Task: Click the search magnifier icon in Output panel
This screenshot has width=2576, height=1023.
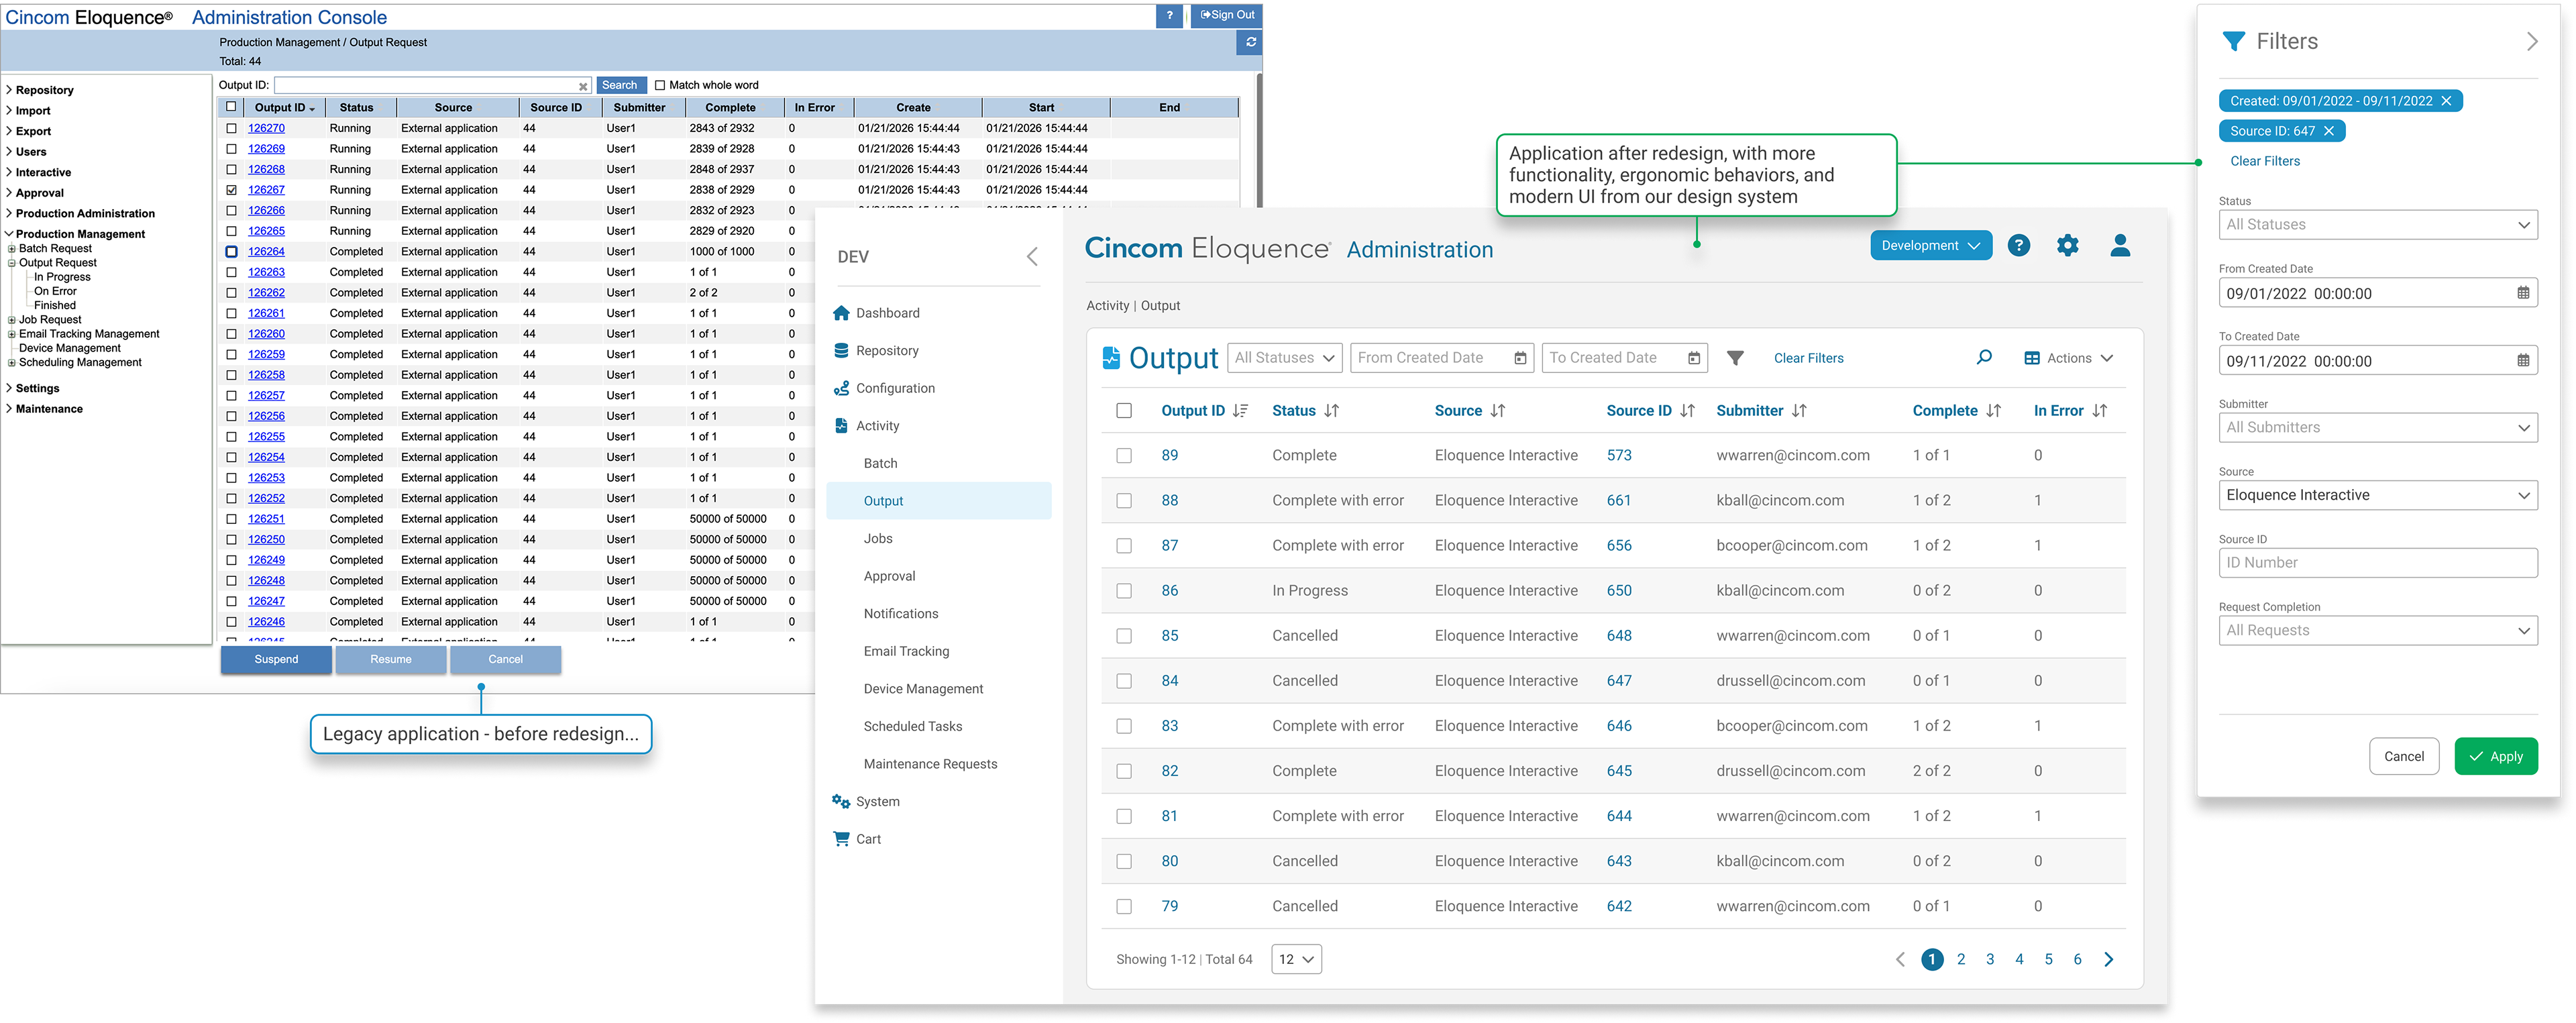Action: pyautogui.click(x=1984, y=358)
